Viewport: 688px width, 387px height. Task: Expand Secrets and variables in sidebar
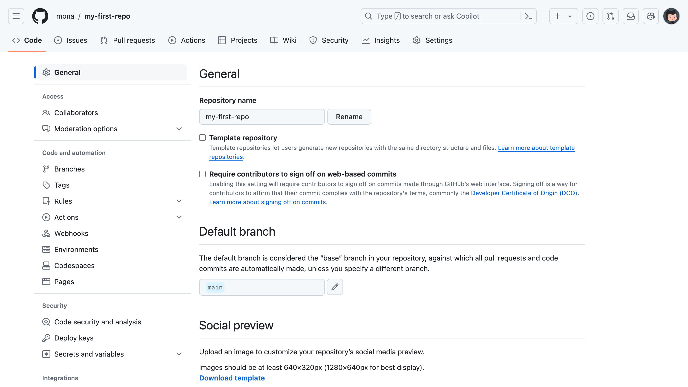[x=179, y=354]
